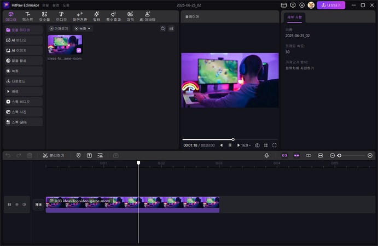Expand the 배경 (Background) category
Viewport: 378px width, 246px height.
[22, 91]
